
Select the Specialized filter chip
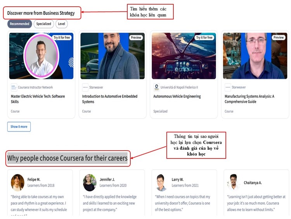click(43, 24)
